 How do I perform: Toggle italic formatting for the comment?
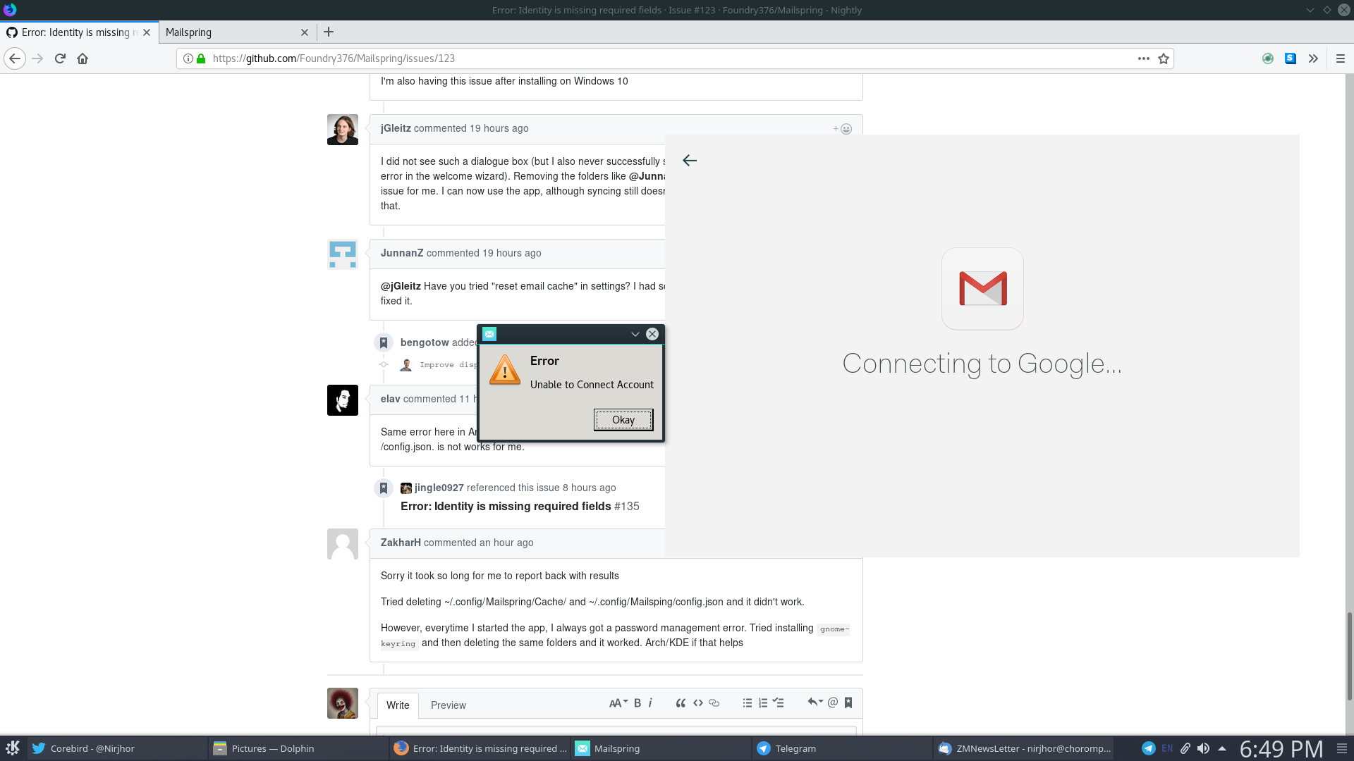point(649,703)
